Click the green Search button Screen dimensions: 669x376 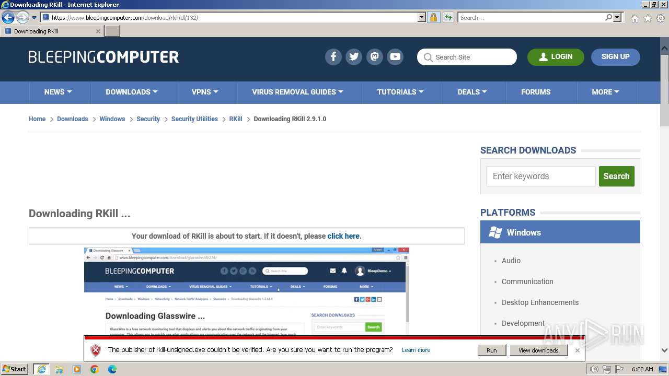pyautogui.click(x=616, y=177)
